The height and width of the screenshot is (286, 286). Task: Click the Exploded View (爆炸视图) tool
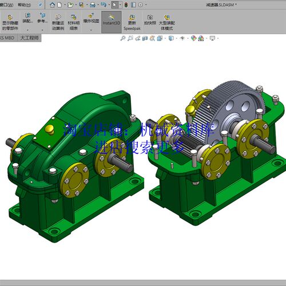pos(91,18)
